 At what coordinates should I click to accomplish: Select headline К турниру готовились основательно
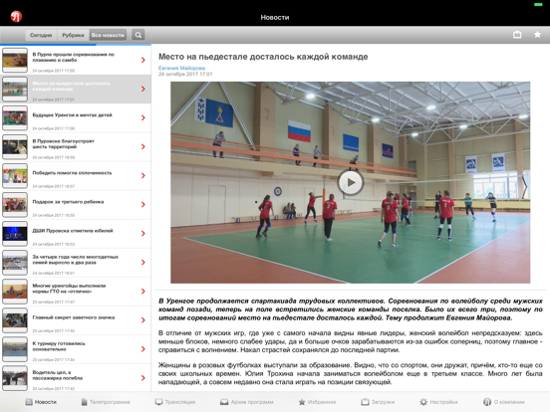click(59, 346)
